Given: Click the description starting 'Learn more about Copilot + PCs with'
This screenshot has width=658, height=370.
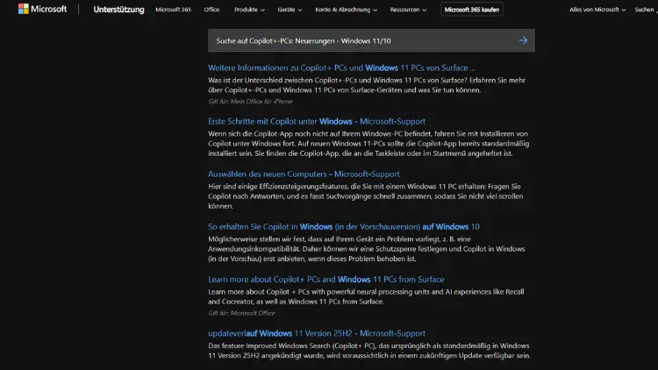Looking at the screenshot, I should coord(366,296).
